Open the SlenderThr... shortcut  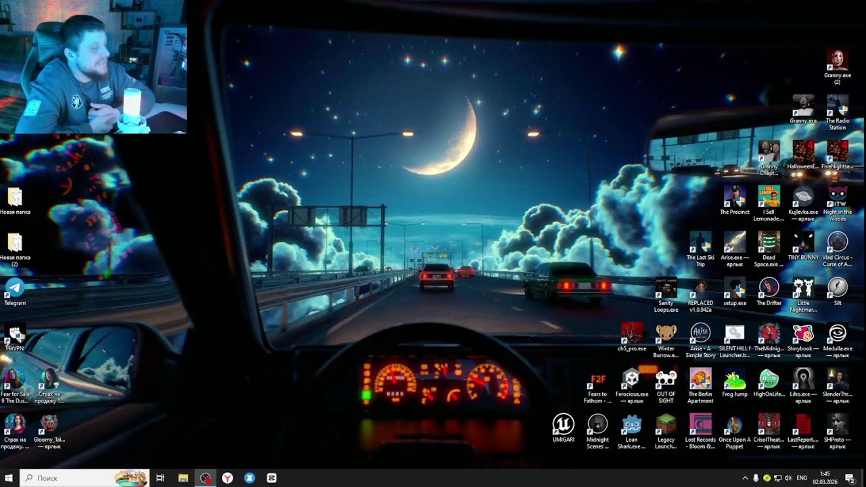coord(837,386)
